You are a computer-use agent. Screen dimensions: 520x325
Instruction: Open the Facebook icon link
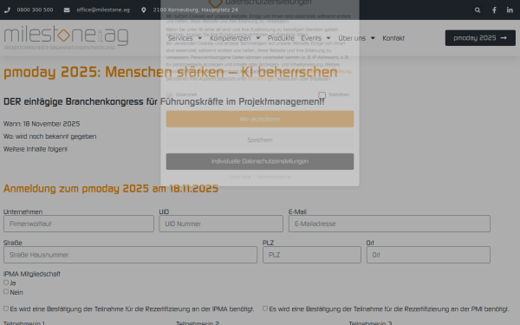[494, 10]
